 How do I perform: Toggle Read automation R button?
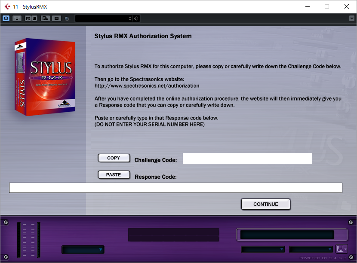point(28,18)
